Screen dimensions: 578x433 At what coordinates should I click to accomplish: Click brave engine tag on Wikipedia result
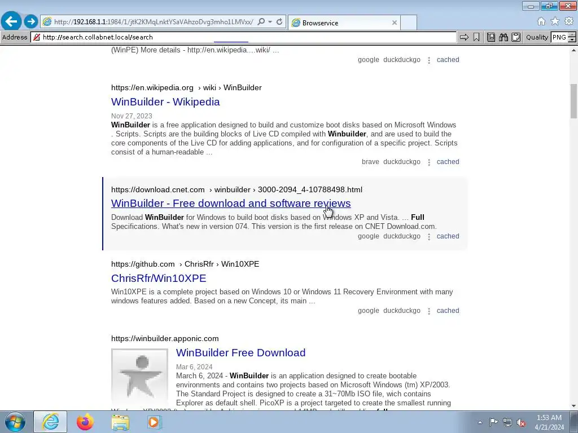370,162
